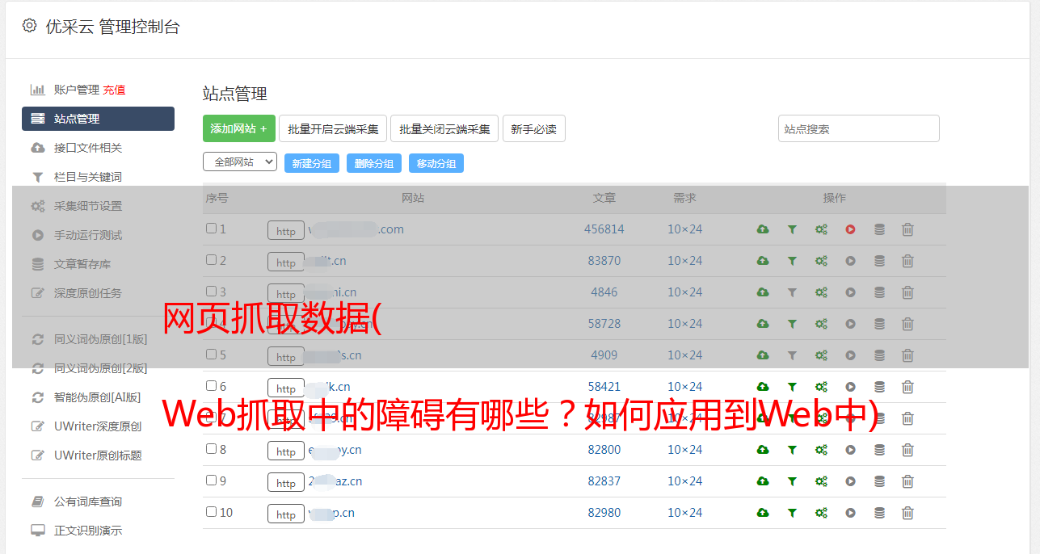This screenshot has width=1040, height=554.
Task: Click trash icon in row 5
Action: click(907, 355)
